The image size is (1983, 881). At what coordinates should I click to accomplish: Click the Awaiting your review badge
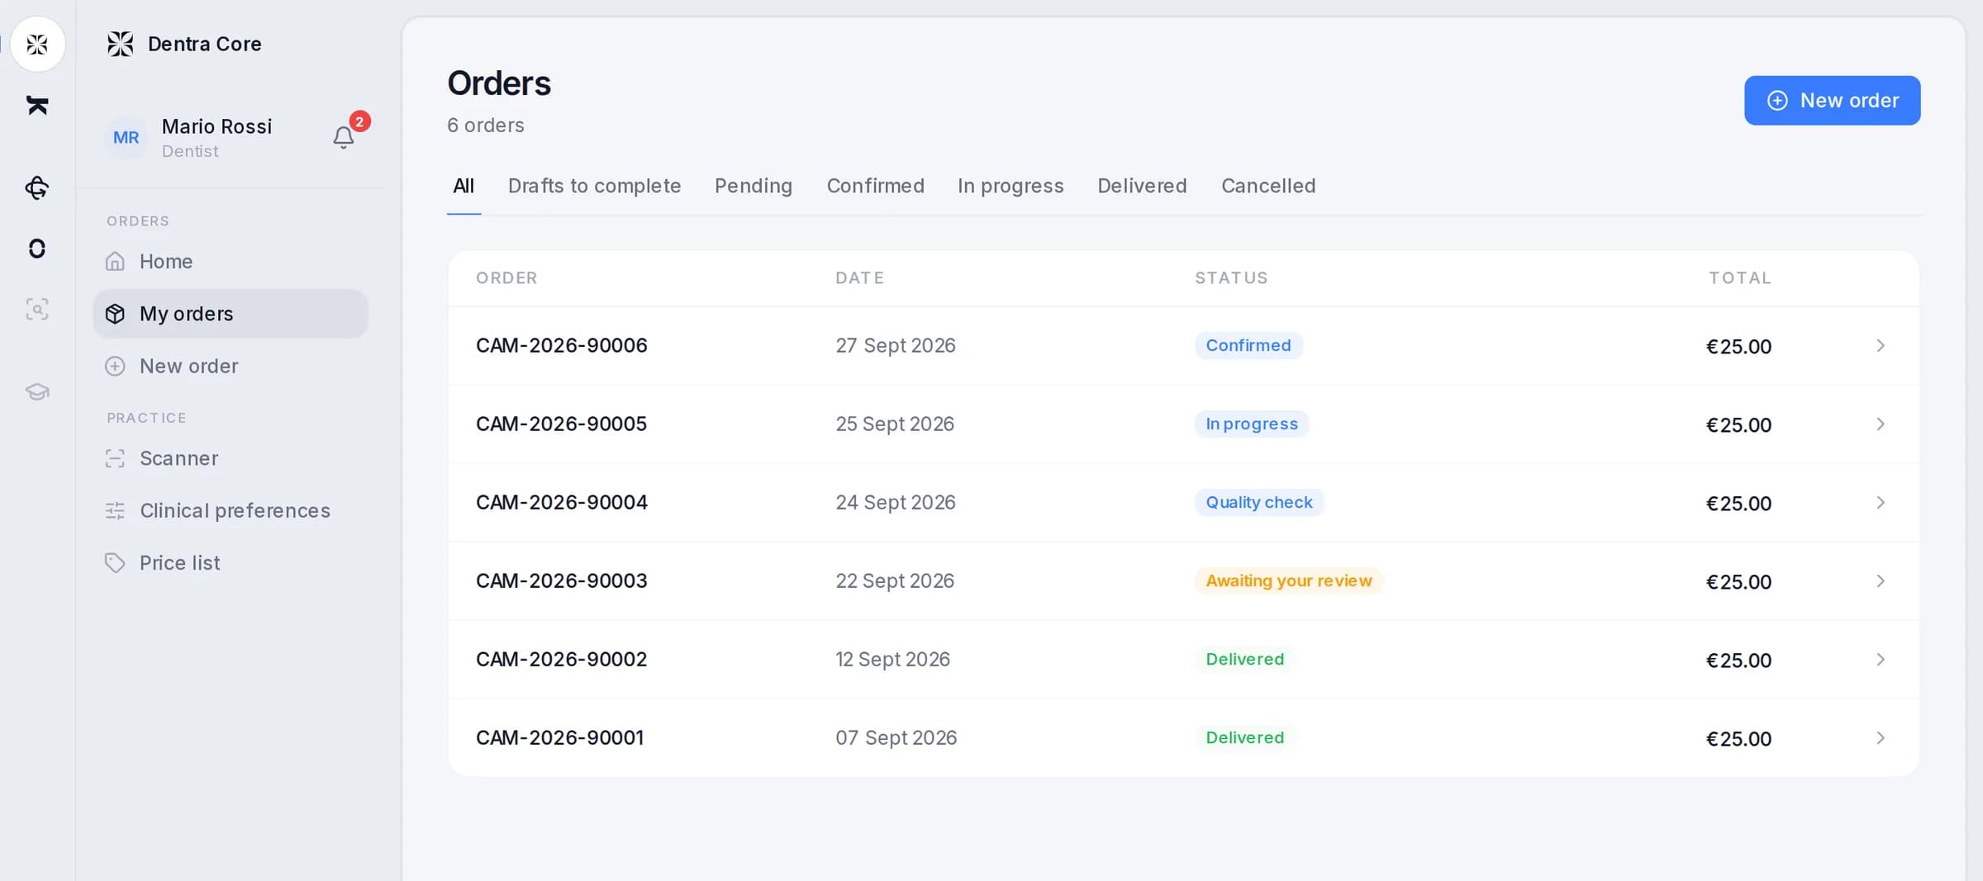[1289, 580]
